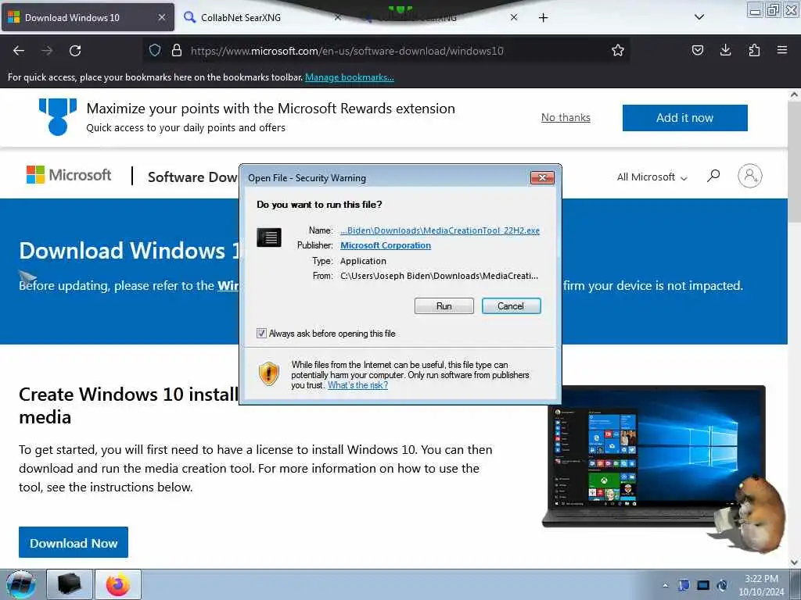Open the Manage bookmarks link
This screenshot has height=600, width=801.
[x=350, y=77]
